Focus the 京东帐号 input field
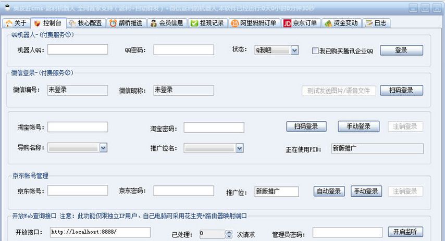This screenshot has width=445, height=241. (x=78, y=190)
